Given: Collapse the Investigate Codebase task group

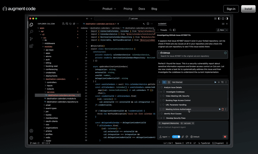Looking at the screenshot, I should 161,92.
